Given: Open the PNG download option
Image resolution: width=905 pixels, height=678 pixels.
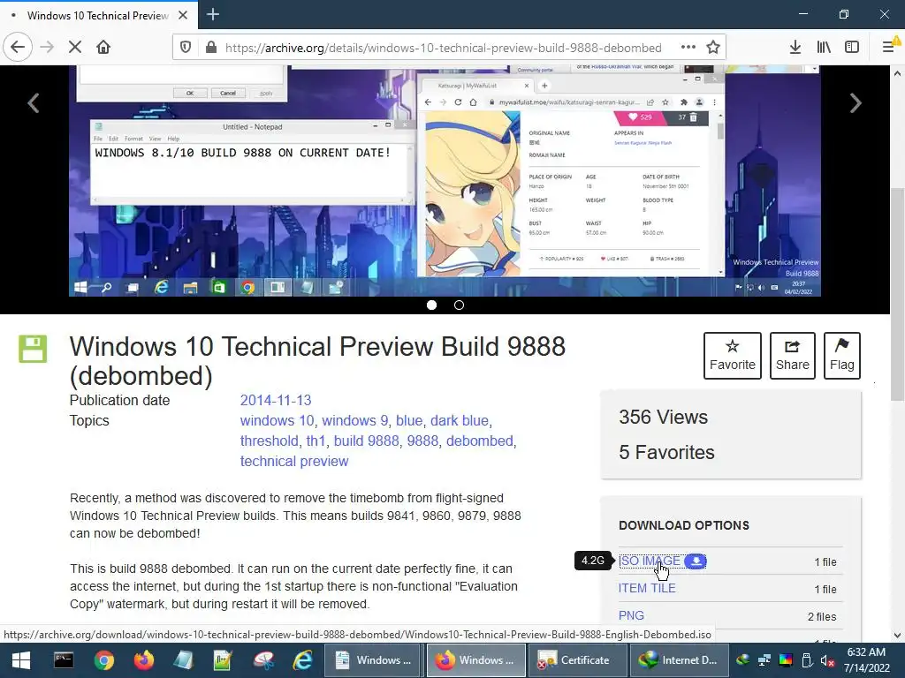Looking at the screenshot, I should (631, 615).
